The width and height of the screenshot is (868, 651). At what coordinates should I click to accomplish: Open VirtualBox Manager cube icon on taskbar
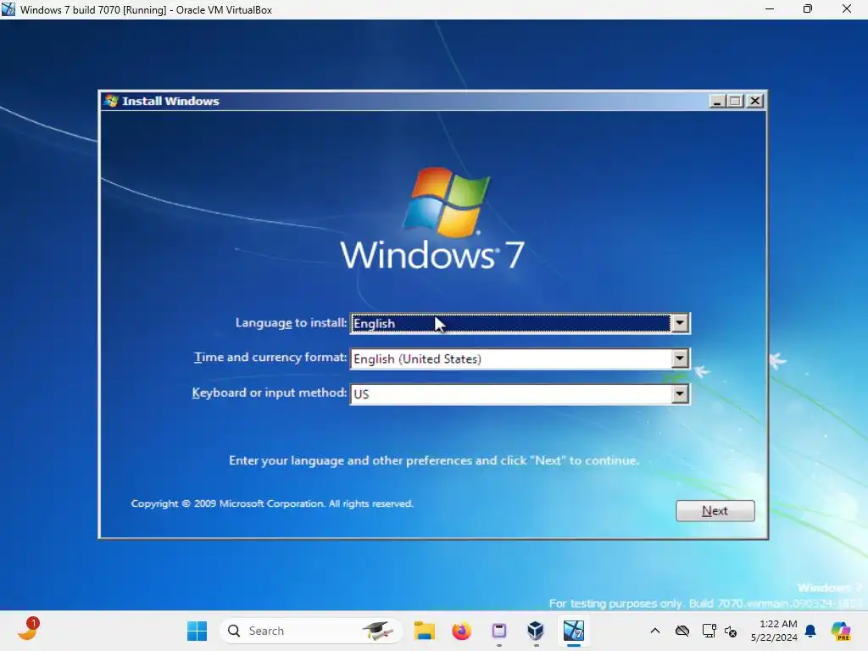click(x=536, y=631)
